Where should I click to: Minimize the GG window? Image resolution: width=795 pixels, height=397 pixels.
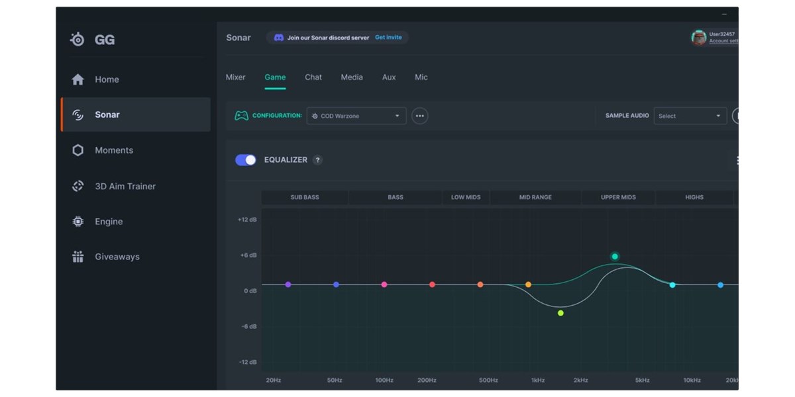pos(725,13)
